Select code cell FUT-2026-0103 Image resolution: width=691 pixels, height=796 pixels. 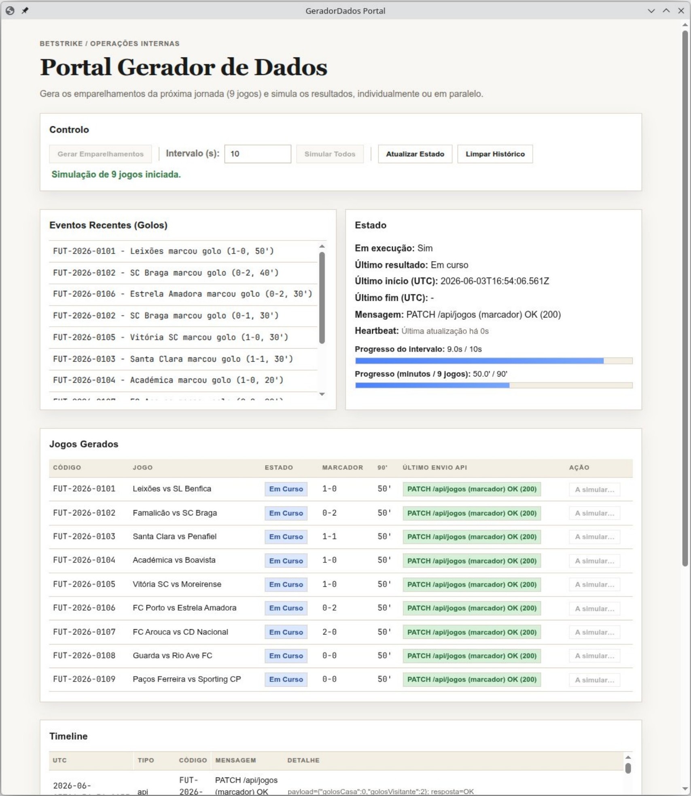tap(84, 536)
